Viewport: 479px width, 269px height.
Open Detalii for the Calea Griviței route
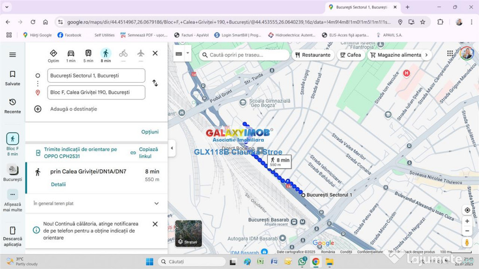(x=58, y=184)
